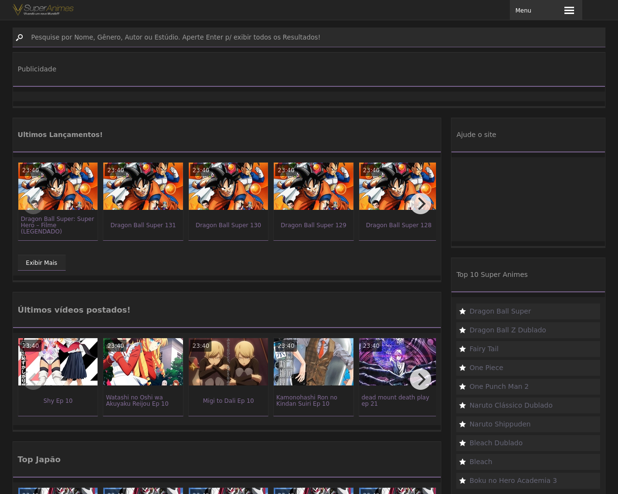The height and width of the screenshot is (494, 618).
Task: Click the Top 10 Super Animes heading
Action: click(x=492, y=274)
